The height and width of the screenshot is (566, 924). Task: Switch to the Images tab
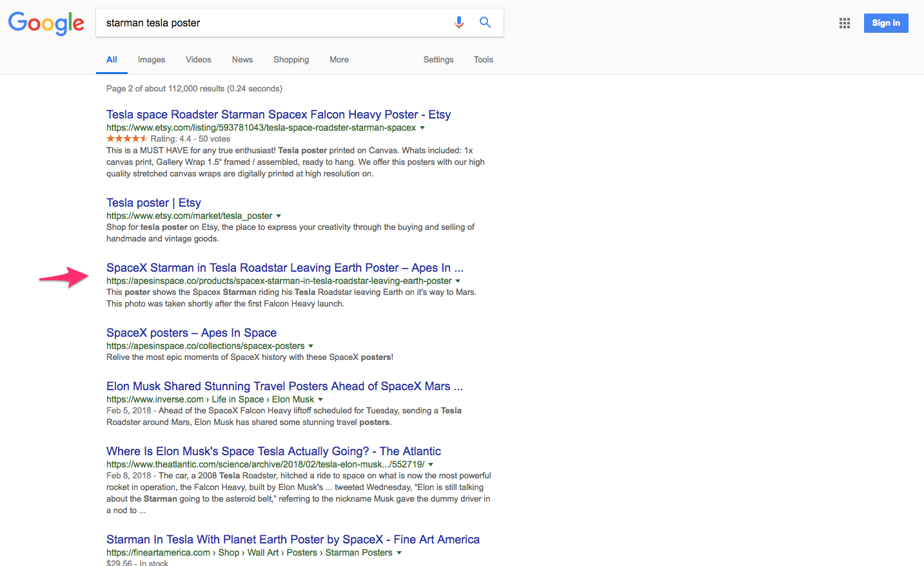152,59
